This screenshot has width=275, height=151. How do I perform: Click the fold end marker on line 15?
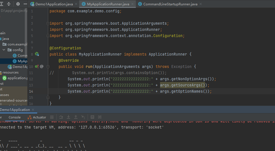(48, 97)
